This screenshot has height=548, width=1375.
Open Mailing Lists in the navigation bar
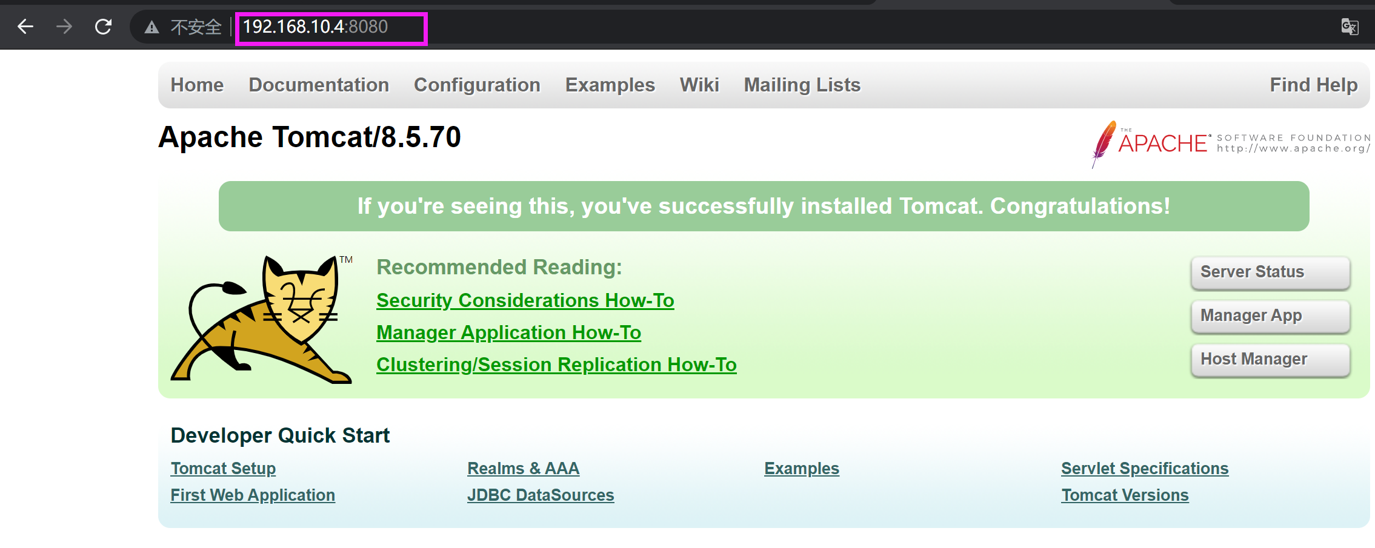[x=802, y=85]
